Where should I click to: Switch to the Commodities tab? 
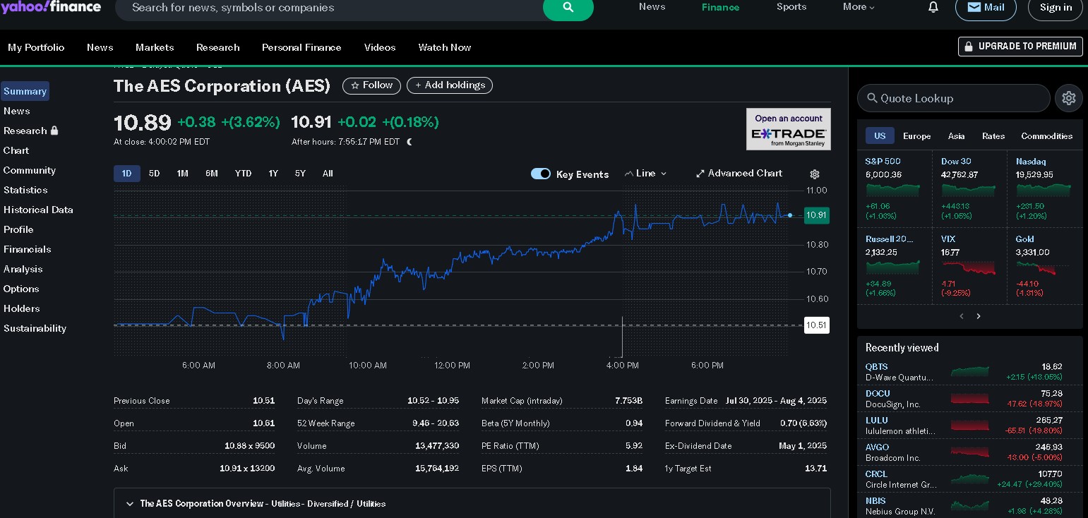pos(1046,136)
